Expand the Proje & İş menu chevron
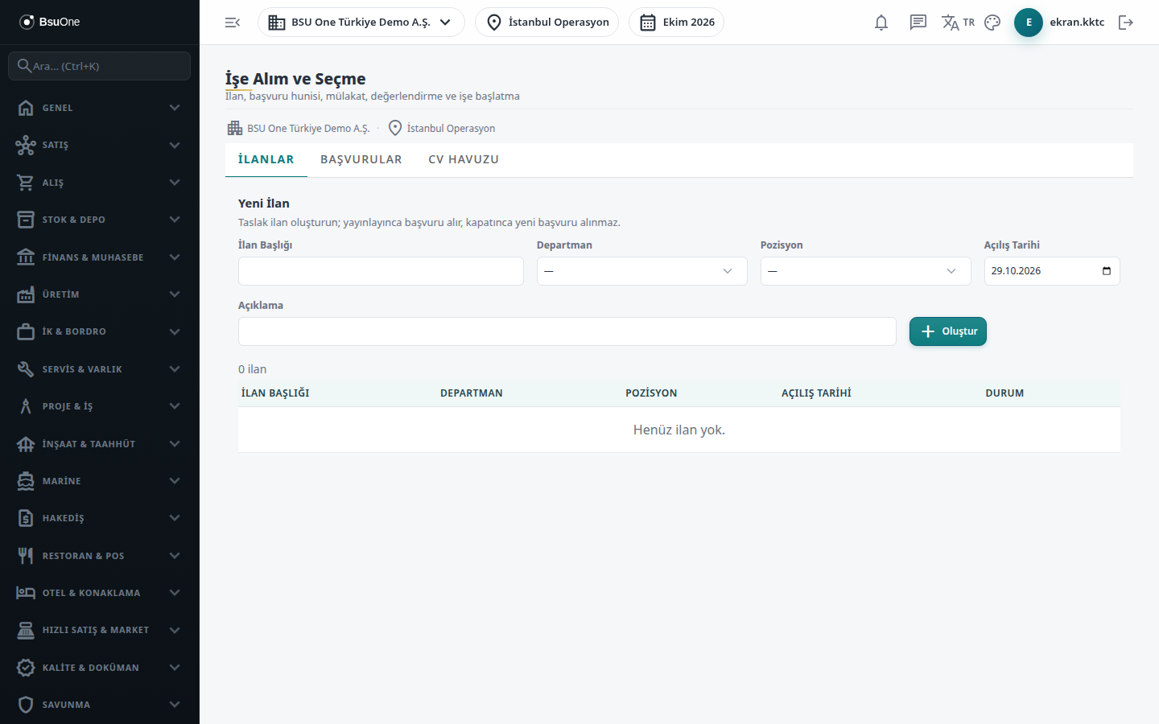1159x724 pixels. point(175,406)
